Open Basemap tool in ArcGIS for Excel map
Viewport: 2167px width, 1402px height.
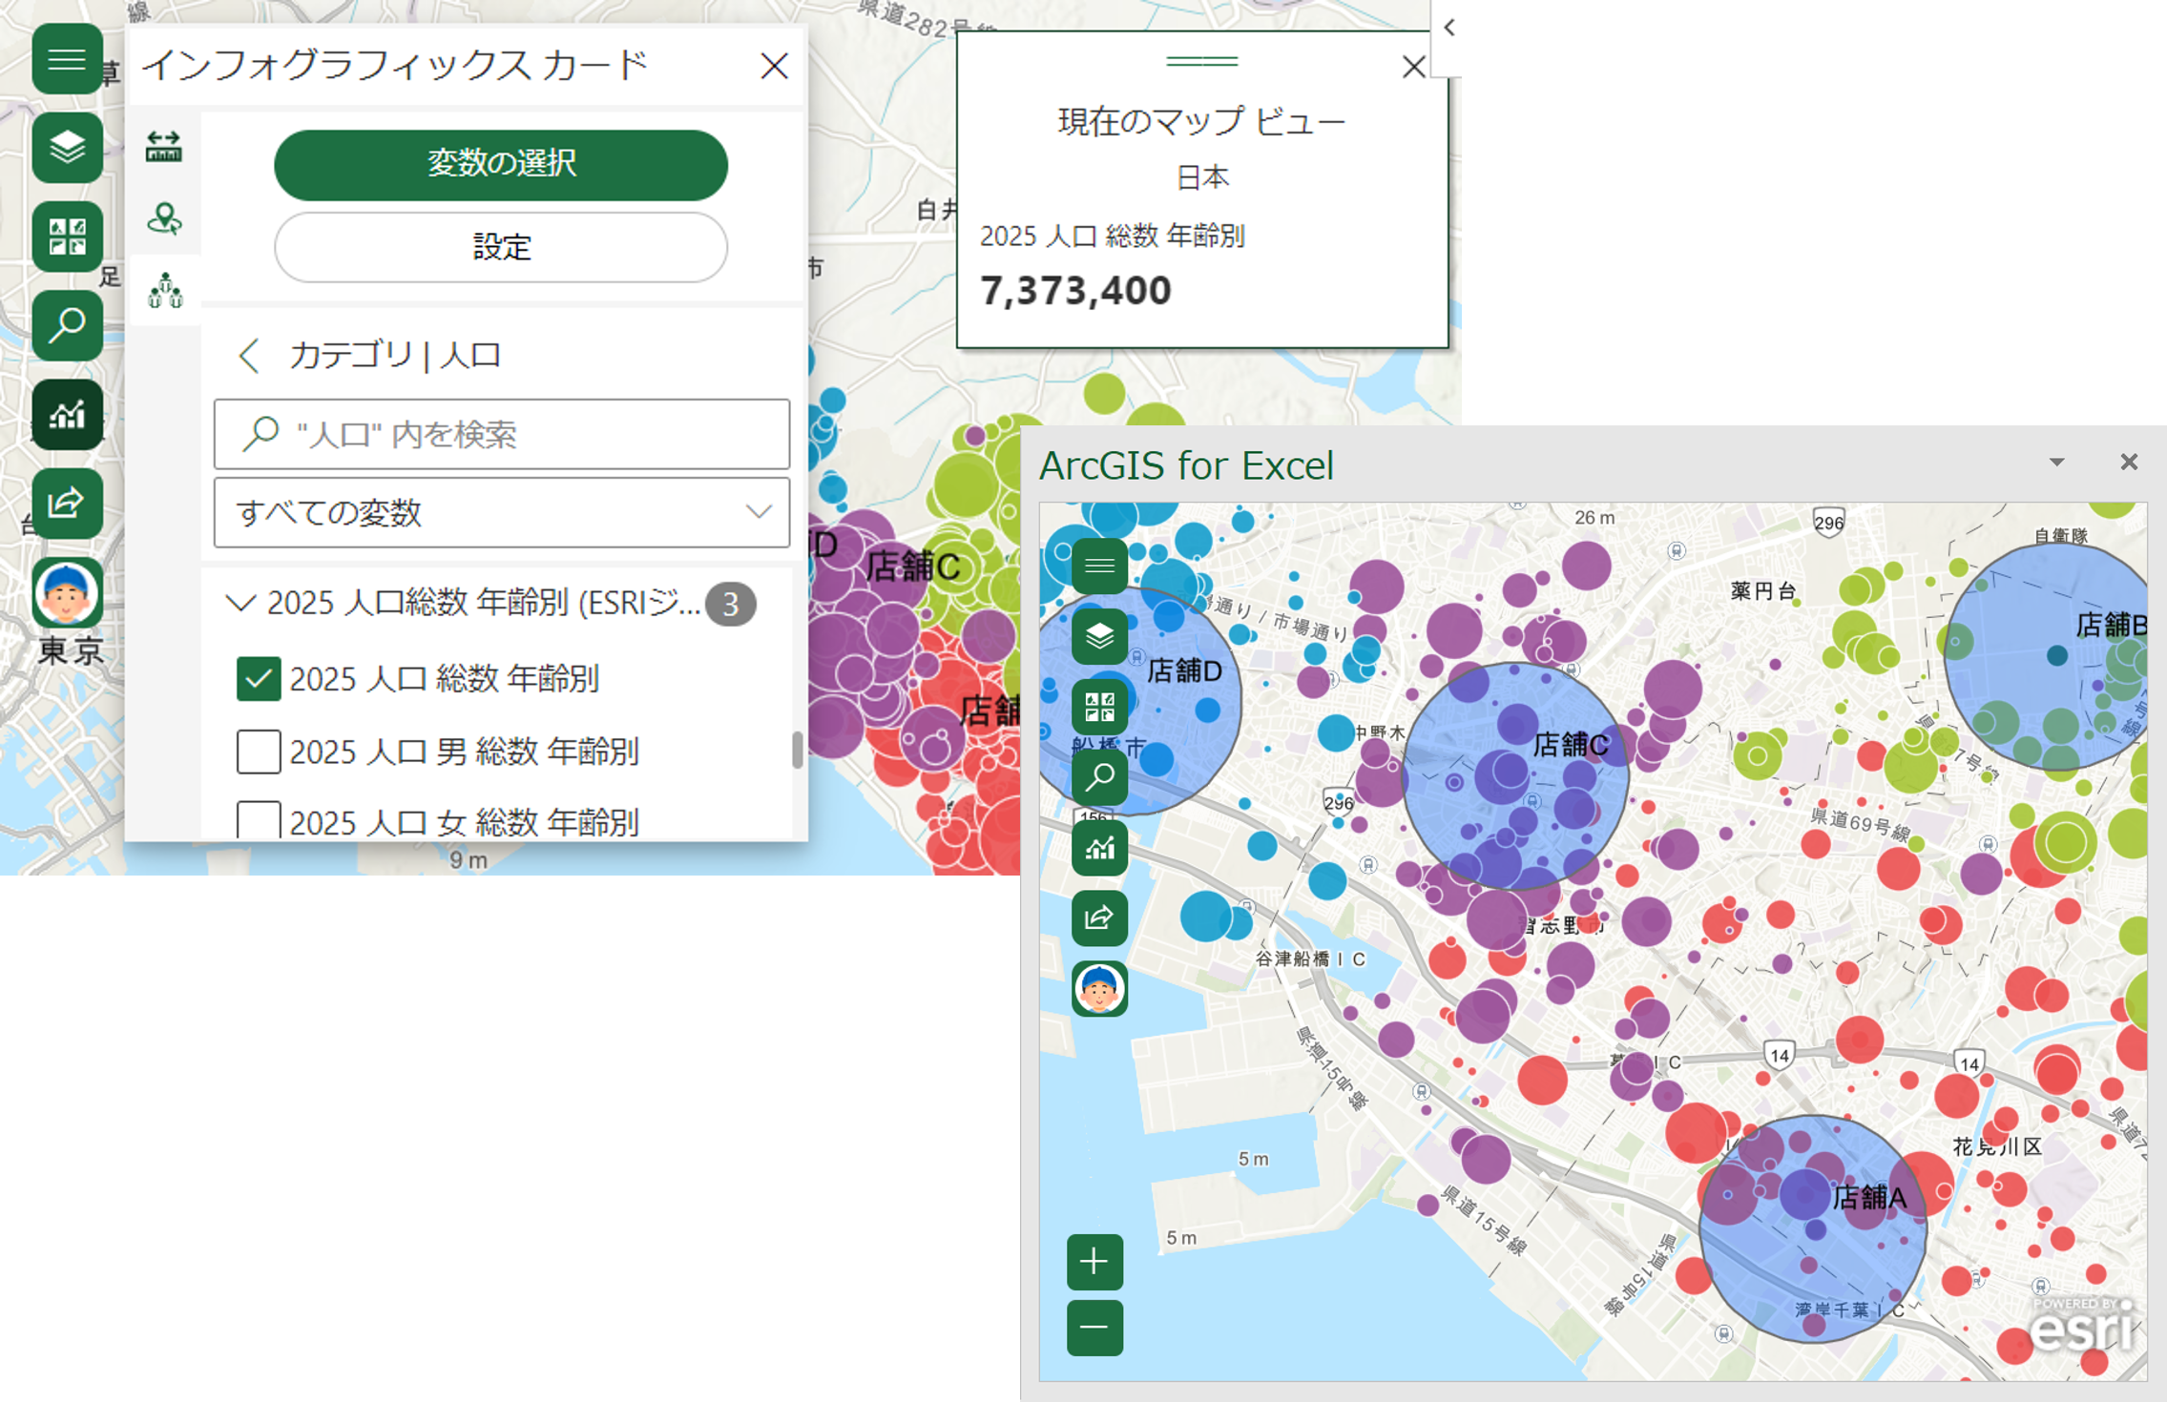[x=1099, y=707]
